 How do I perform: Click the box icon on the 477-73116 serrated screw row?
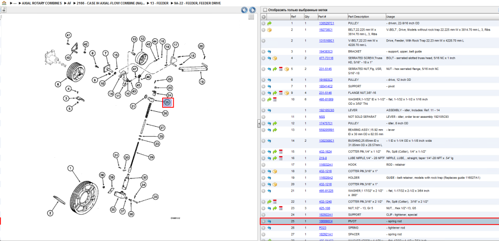pos(275,58)
